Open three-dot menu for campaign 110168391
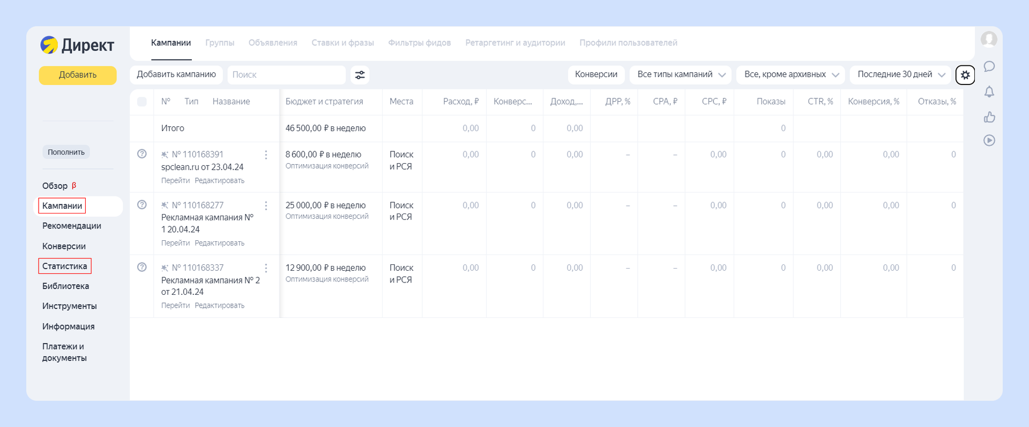 click(266, 155)
